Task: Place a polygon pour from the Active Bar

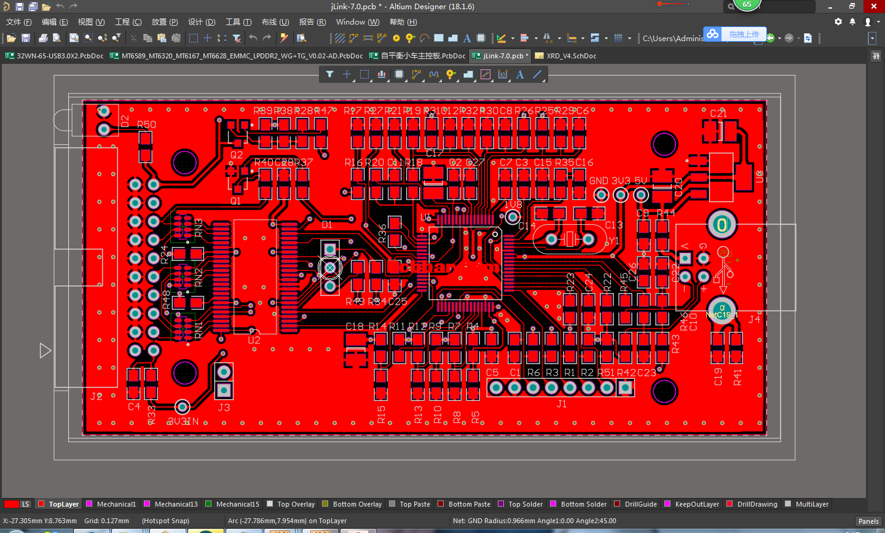Action: [468, 74]
